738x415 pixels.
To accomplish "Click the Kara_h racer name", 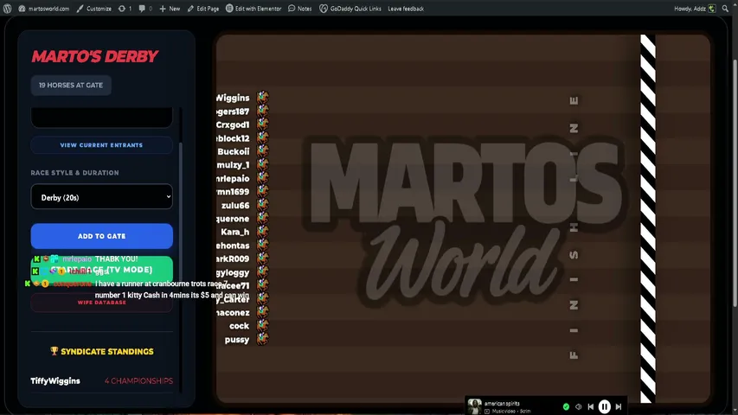I will [234, 232].
